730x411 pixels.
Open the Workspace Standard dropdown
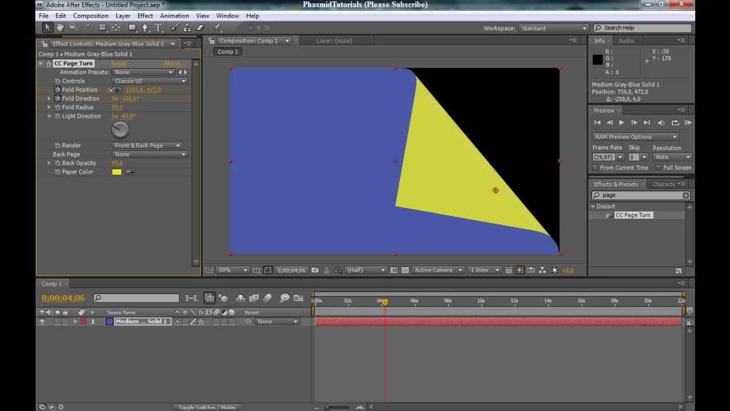(x=553, y=28)
